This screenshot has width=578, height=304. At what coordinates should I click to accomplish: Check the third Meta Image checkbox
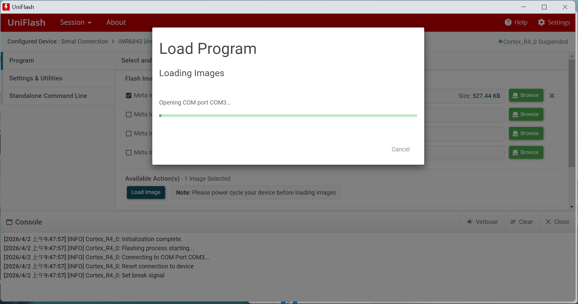pos(129,134)
